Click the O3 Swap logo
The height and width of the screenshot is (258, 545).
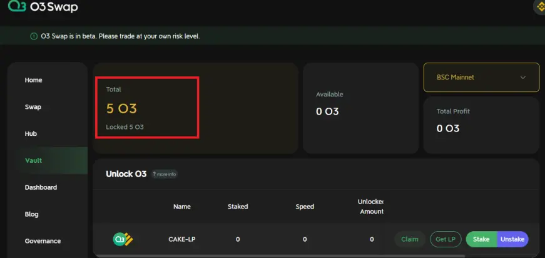point(43,6)
